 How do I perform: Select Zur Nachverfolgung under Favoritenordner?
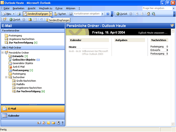[x=21, y=43]
